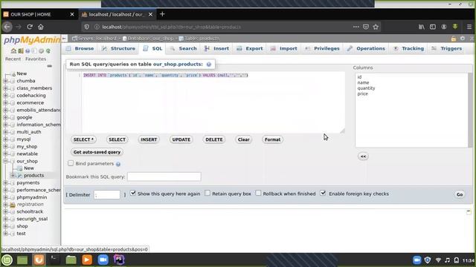
Task: Click the Pocket save icon
Action: 366,27
